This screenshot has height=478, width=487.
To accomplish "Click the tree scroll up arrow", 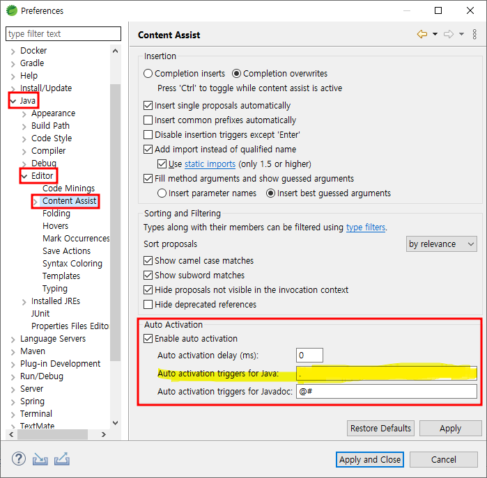I will pos(115,51).
